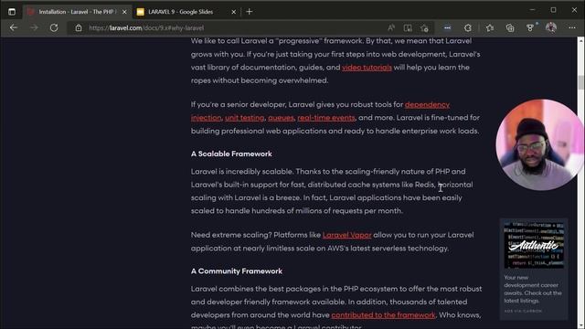
Task: Open the Favorites list
Action: [x=490, y=28]
